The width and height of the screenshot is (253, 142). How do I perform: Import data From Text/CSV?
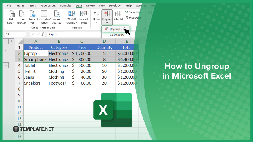click(22, 17)
